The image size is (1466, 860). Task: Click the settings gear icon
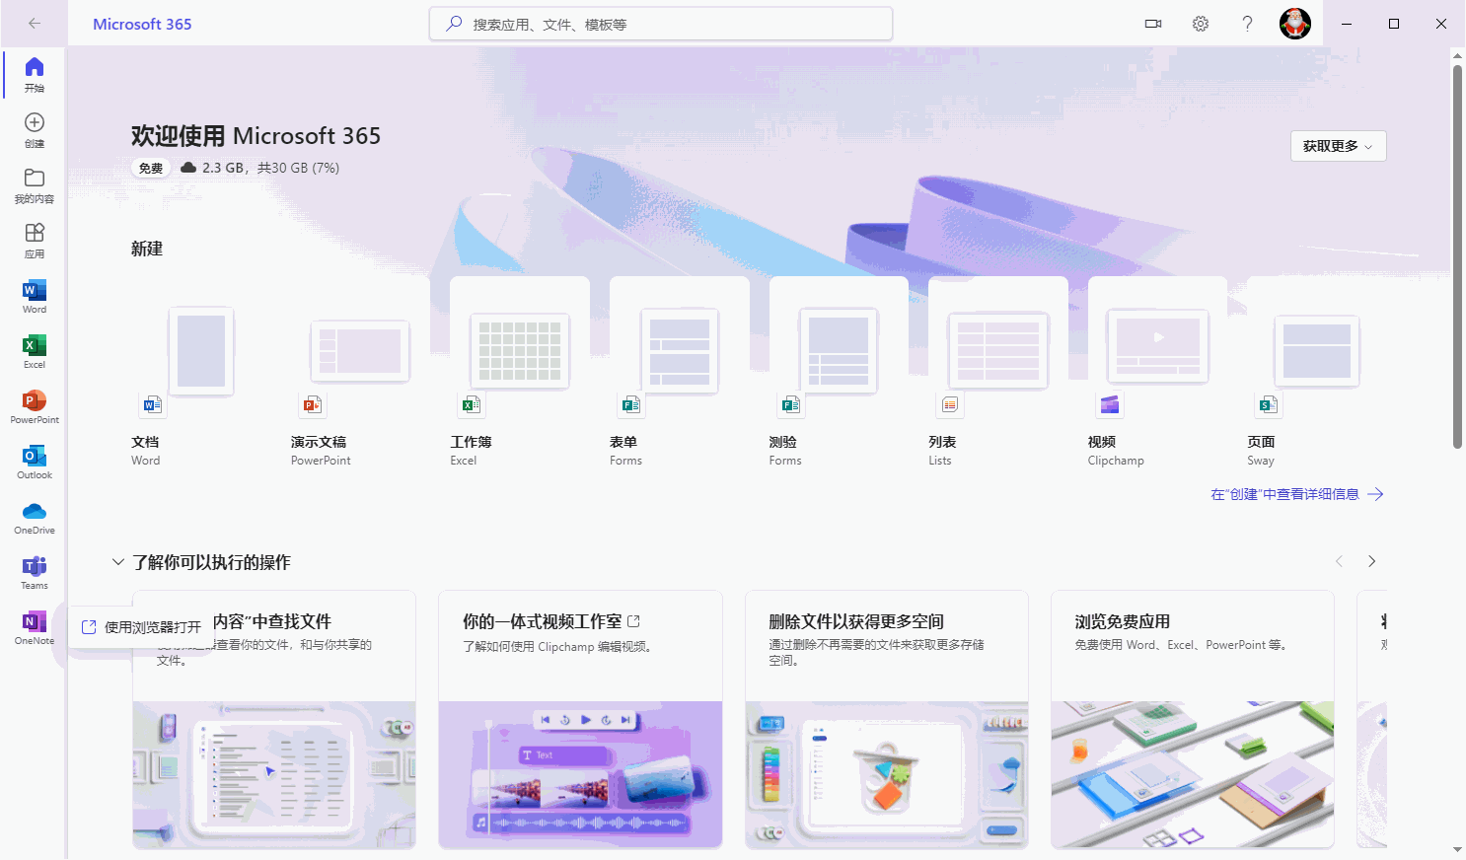1201,24
